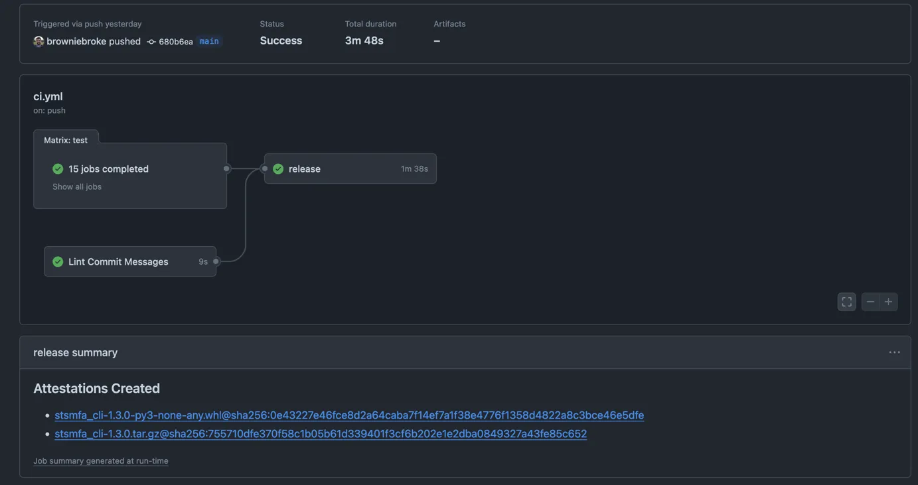Click the main branch label
Viewport: 918px width, 485px height.
click(x=209, y=41)
